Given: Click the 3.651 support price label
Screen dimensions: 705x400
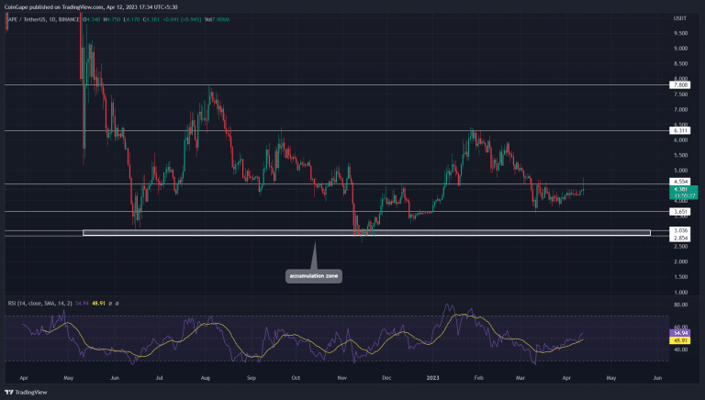Looking at the screenshot, I should coord(681,212).
